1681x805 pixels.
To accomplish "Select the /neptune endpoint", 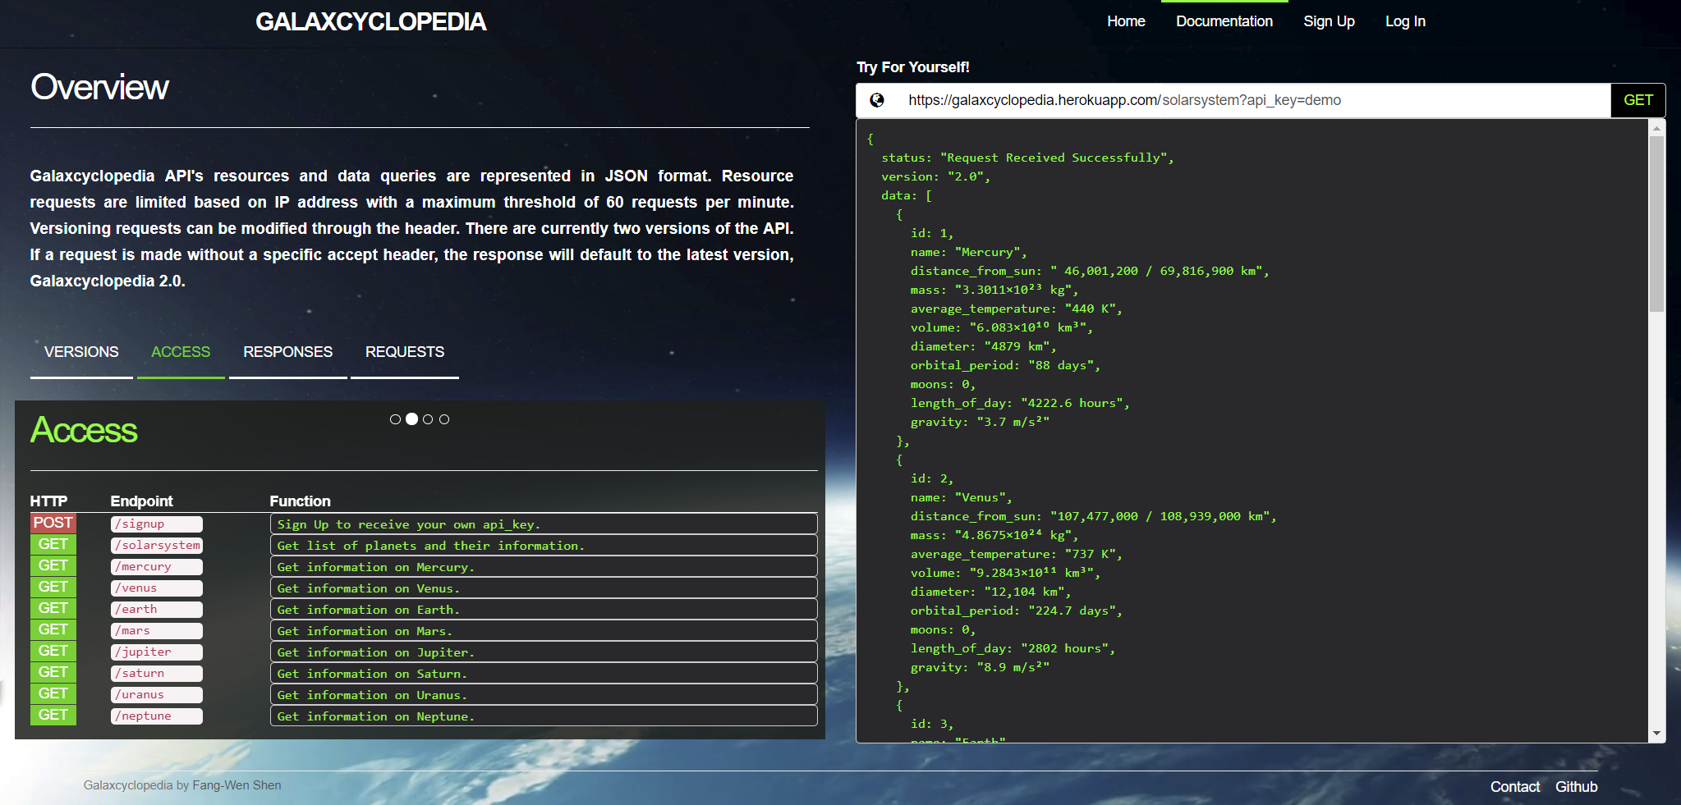I will (x=157, y=716).
